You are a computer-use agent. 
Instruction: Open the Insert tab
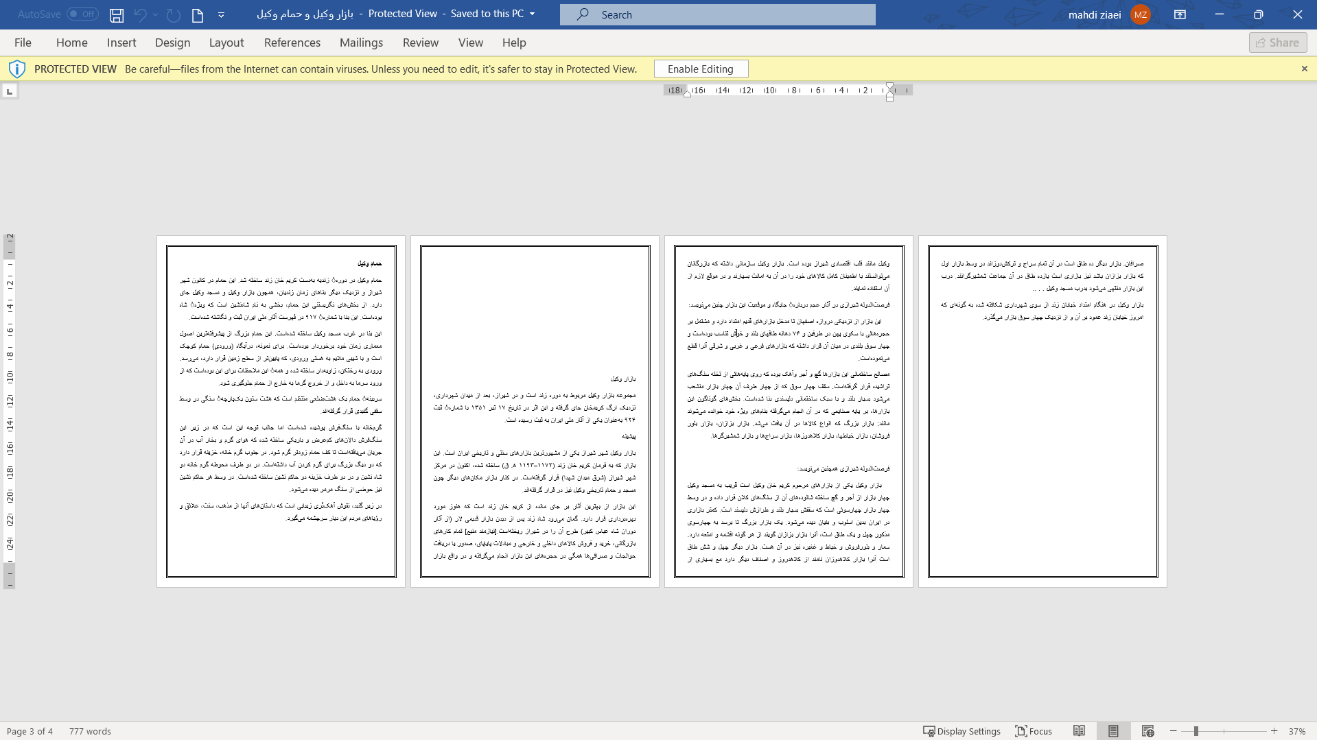tap(121, 43)
